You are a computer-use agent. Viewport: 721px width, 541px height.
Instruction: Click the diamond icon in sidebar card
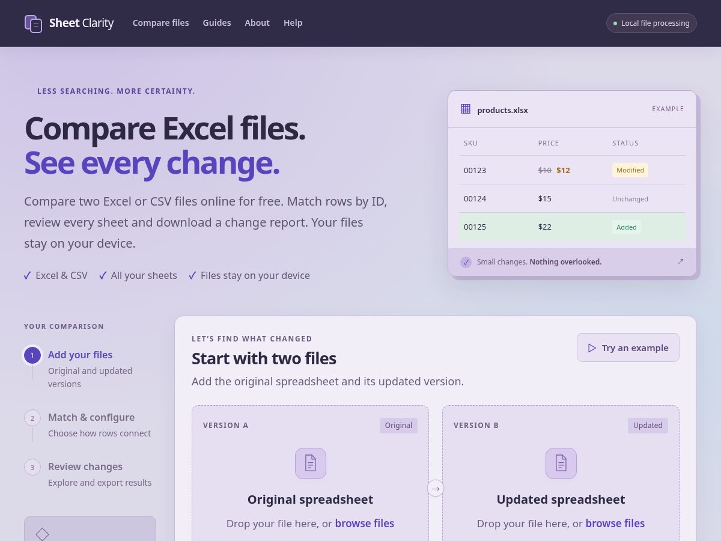tap(42, 534)
